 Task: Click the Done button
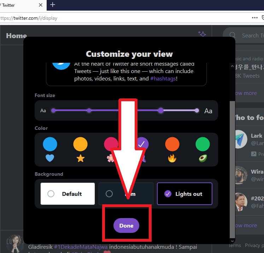[x=126, y=225]
